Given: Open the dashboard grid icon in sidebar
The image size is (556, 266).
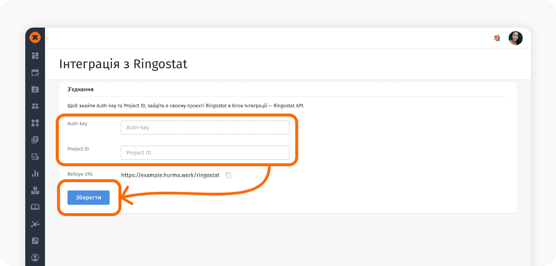Looking at the screenshot, I should pos(35,55).
